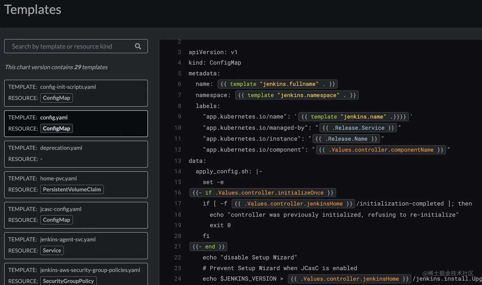Click the Service resource kind badge
This screenshot has width=482, height=285.
click(x=52, y=251)
